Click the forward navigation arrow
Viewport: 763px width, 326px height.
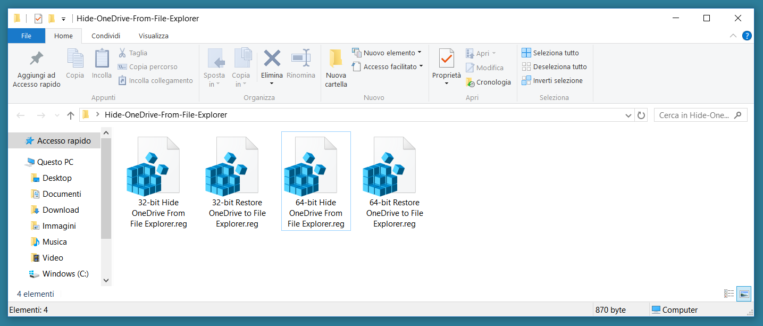coord(41,115)
